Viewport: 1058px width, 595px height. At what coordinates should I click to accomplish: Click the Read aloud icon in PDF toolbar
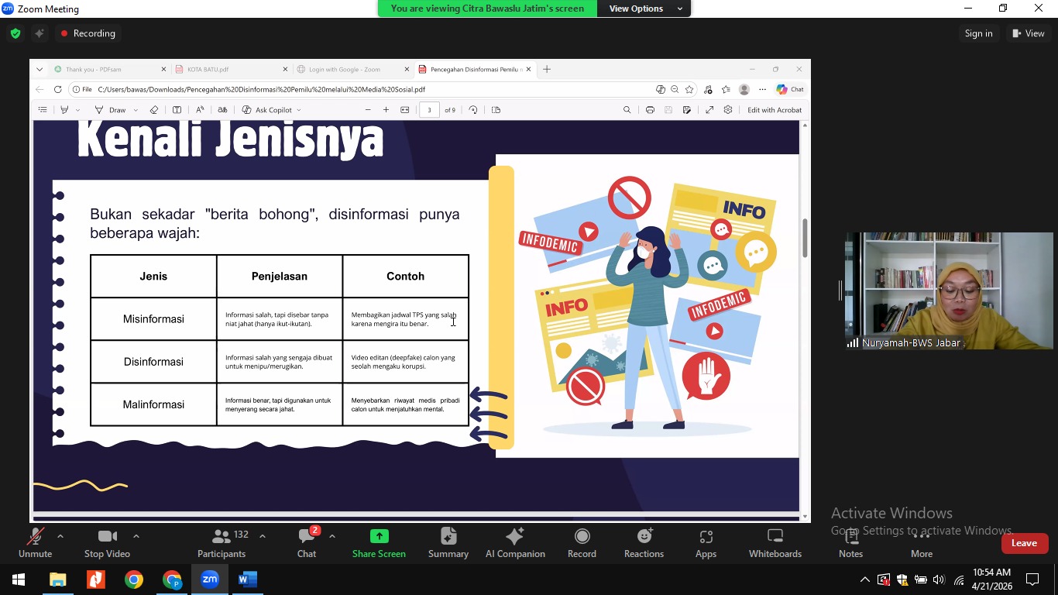[x=200, y=110]
